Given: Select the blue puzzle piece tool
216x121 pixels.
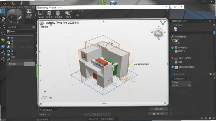Looking at the screenshot, I should point(3,46).
